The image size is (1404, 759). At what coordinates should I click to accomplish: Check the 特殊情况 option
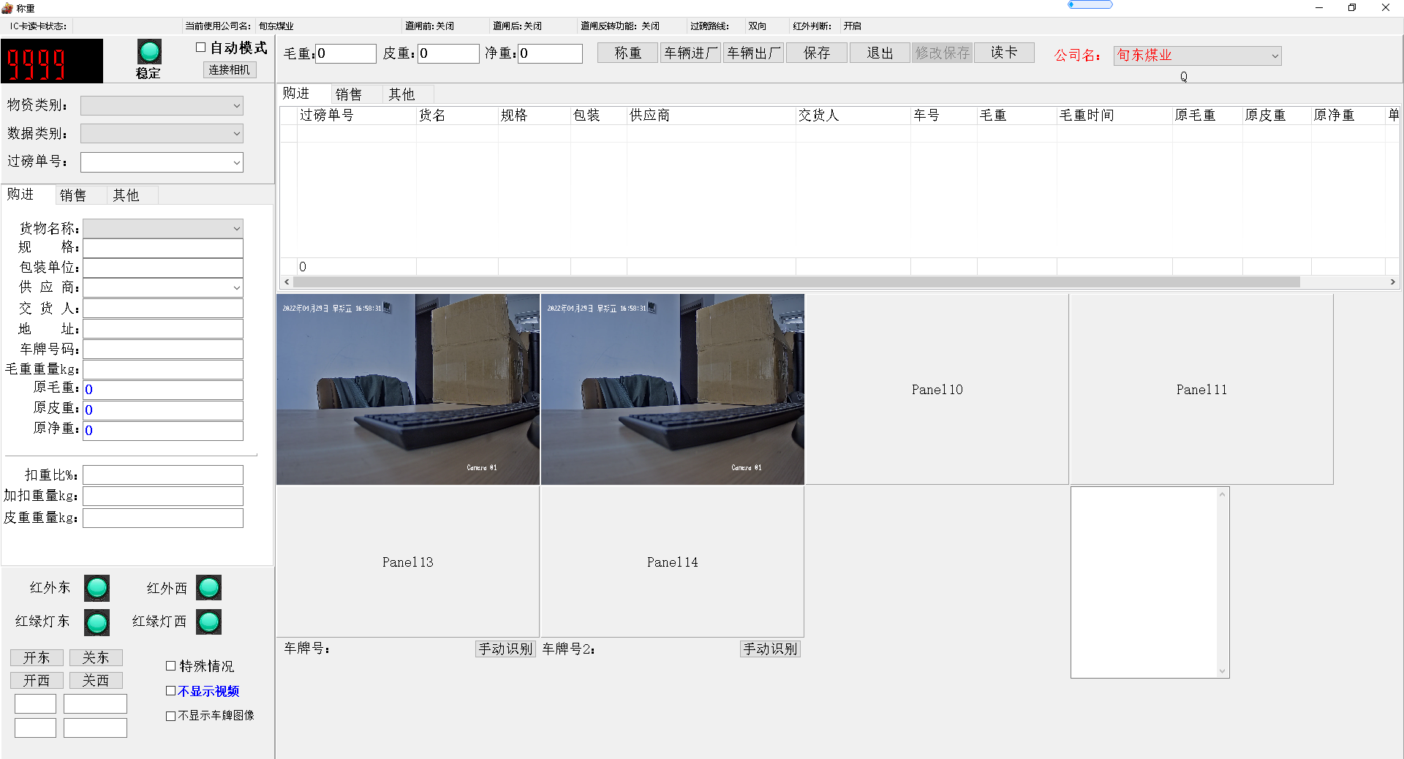171,666
